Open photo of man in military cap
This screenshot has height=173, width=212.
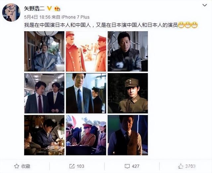coord(128,93)
